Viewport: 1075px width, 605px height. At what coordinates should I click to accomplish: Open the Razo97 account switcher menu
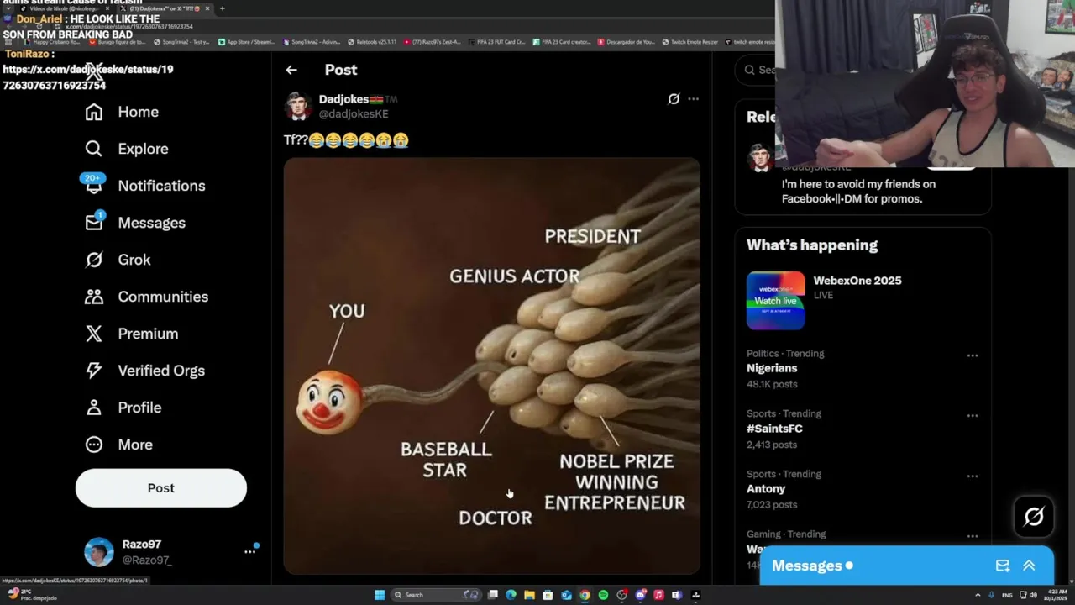[x=250, y=551]
